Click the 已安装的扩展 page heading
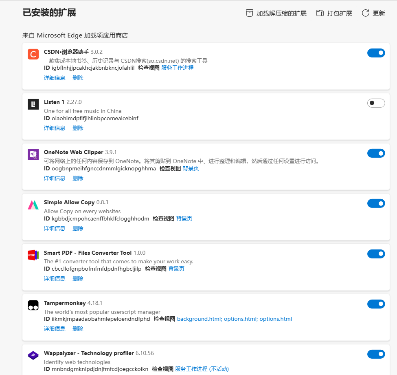The image size is (397, 375). [x=49, y=12]
